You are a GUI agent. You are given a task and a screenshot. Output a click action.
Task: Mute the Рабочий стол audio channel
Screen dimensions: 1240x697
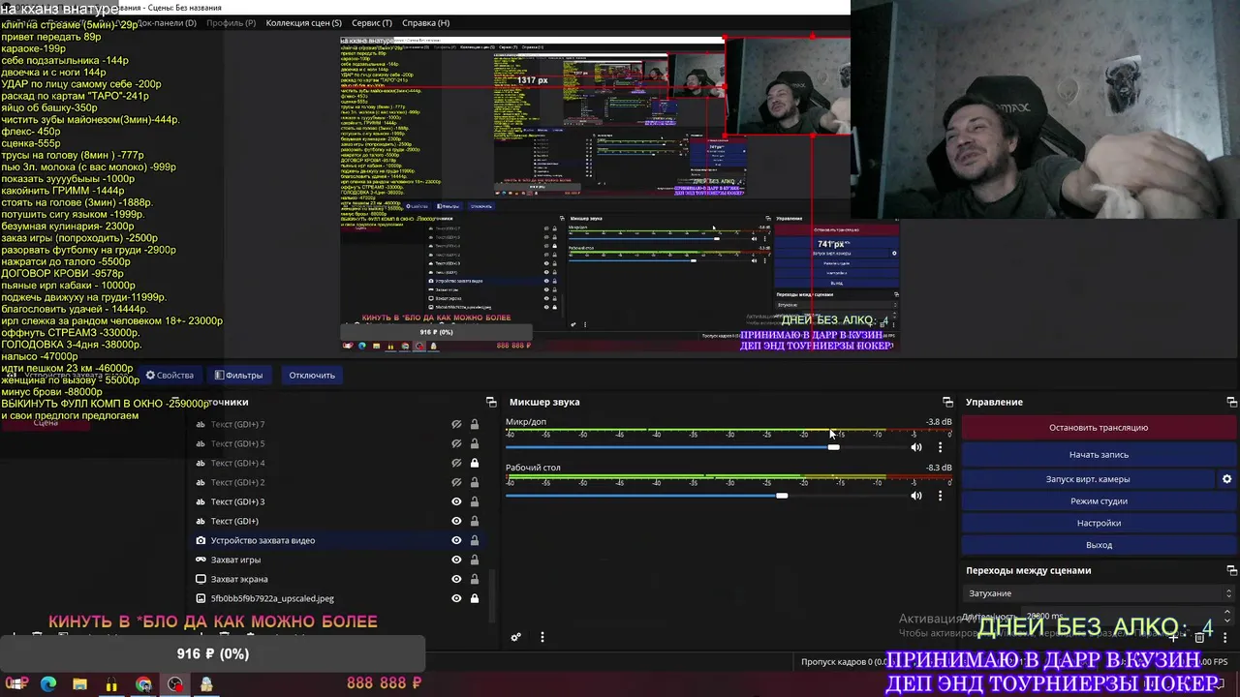click(915, 496)
